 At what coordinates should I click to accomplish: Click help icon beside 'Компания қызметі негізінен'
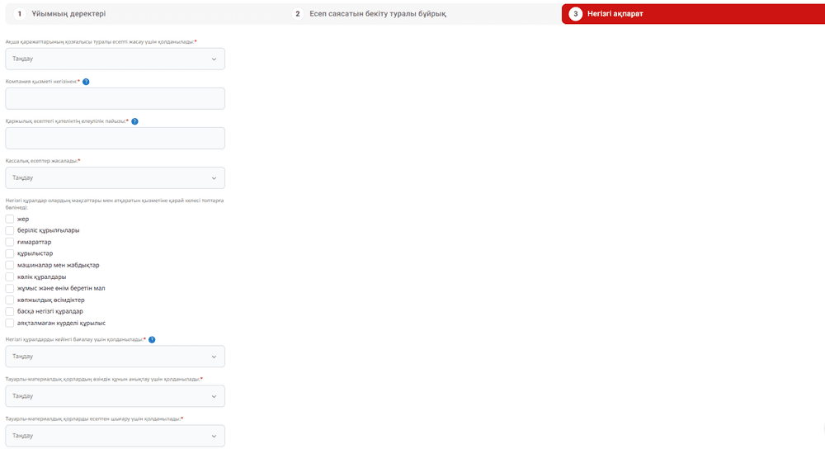click(x=86, y=82)
